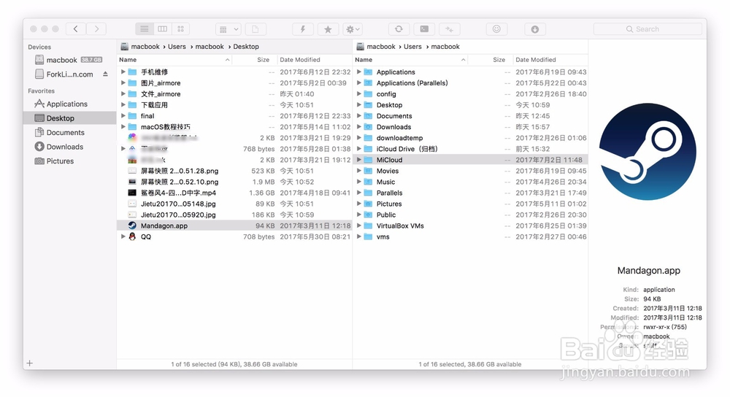The height and width of the screenshot is (397, 730).
Task: Click the sync refresh icon
Action: (399, 29)
